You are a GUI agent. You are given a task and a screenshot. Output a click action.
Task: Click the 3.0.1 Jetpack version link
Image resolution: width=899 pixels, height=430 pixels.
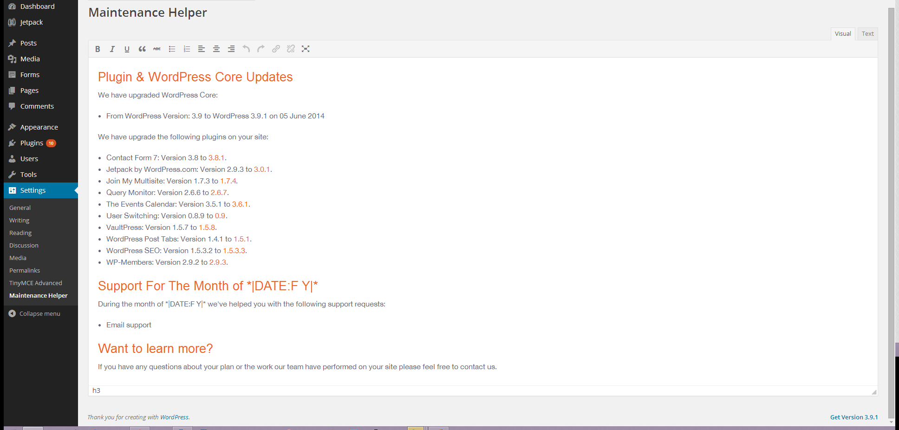coord(262,169)
